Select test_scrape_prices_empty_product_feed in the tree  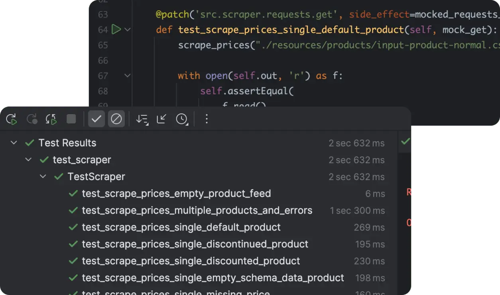[176, 193]
